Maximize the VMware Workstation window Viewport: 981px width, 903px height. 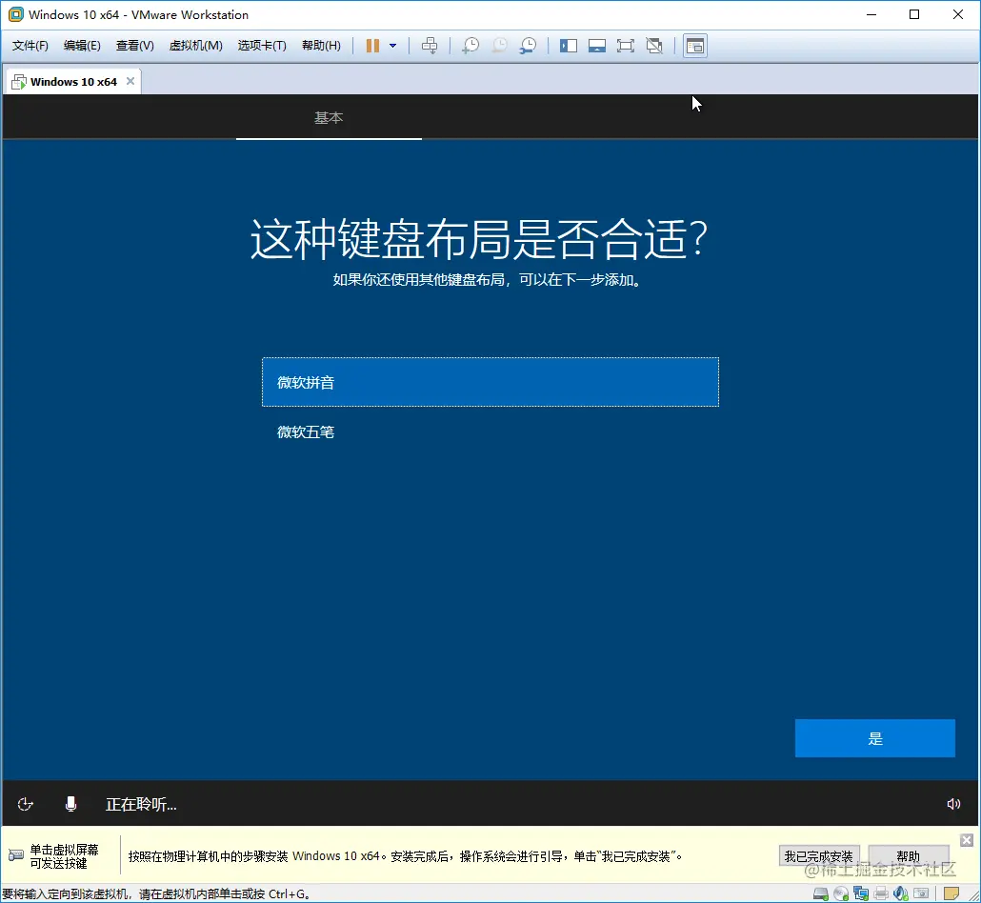[x=914, y=14]
